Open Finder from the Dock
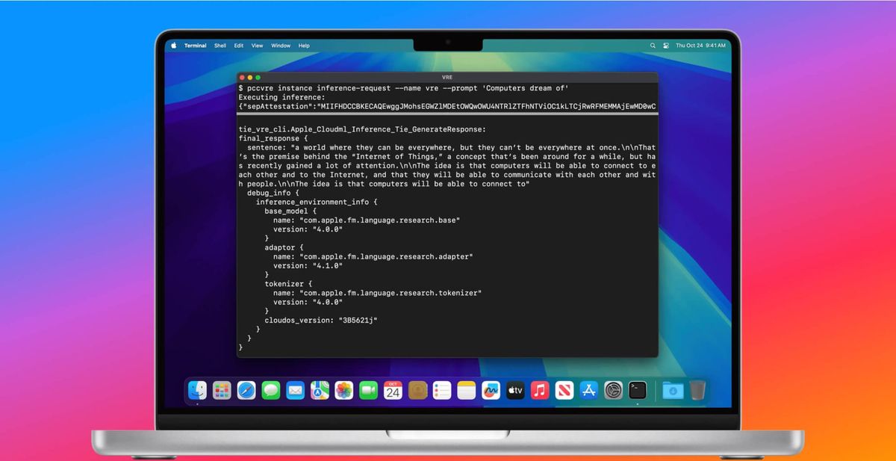 [x=198, y=390]
